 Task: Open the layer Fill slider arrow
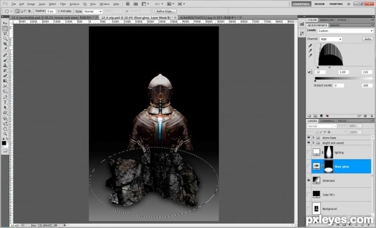pyautogui.click(x=360, y=132)
